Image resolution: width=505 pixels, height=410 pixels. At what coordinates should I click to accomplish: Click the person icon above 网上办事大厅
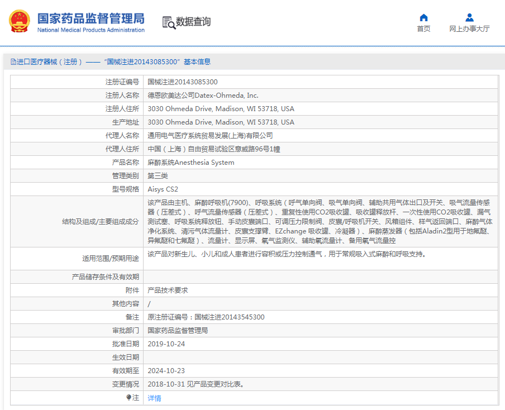469,17
